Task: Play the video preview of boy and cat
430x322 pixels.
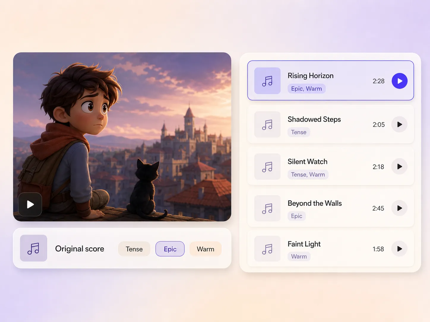Action: (30, 204)
